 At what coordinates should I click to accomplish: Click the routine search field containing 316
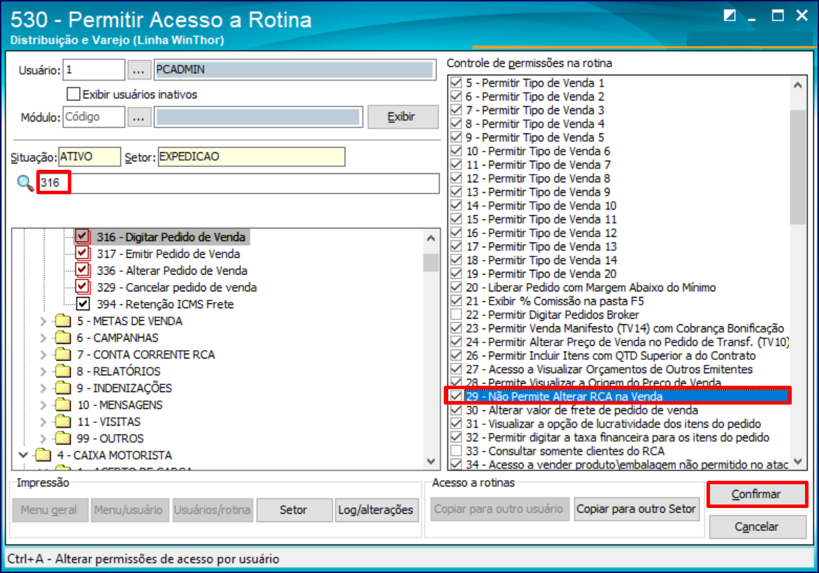pos(239,183)
